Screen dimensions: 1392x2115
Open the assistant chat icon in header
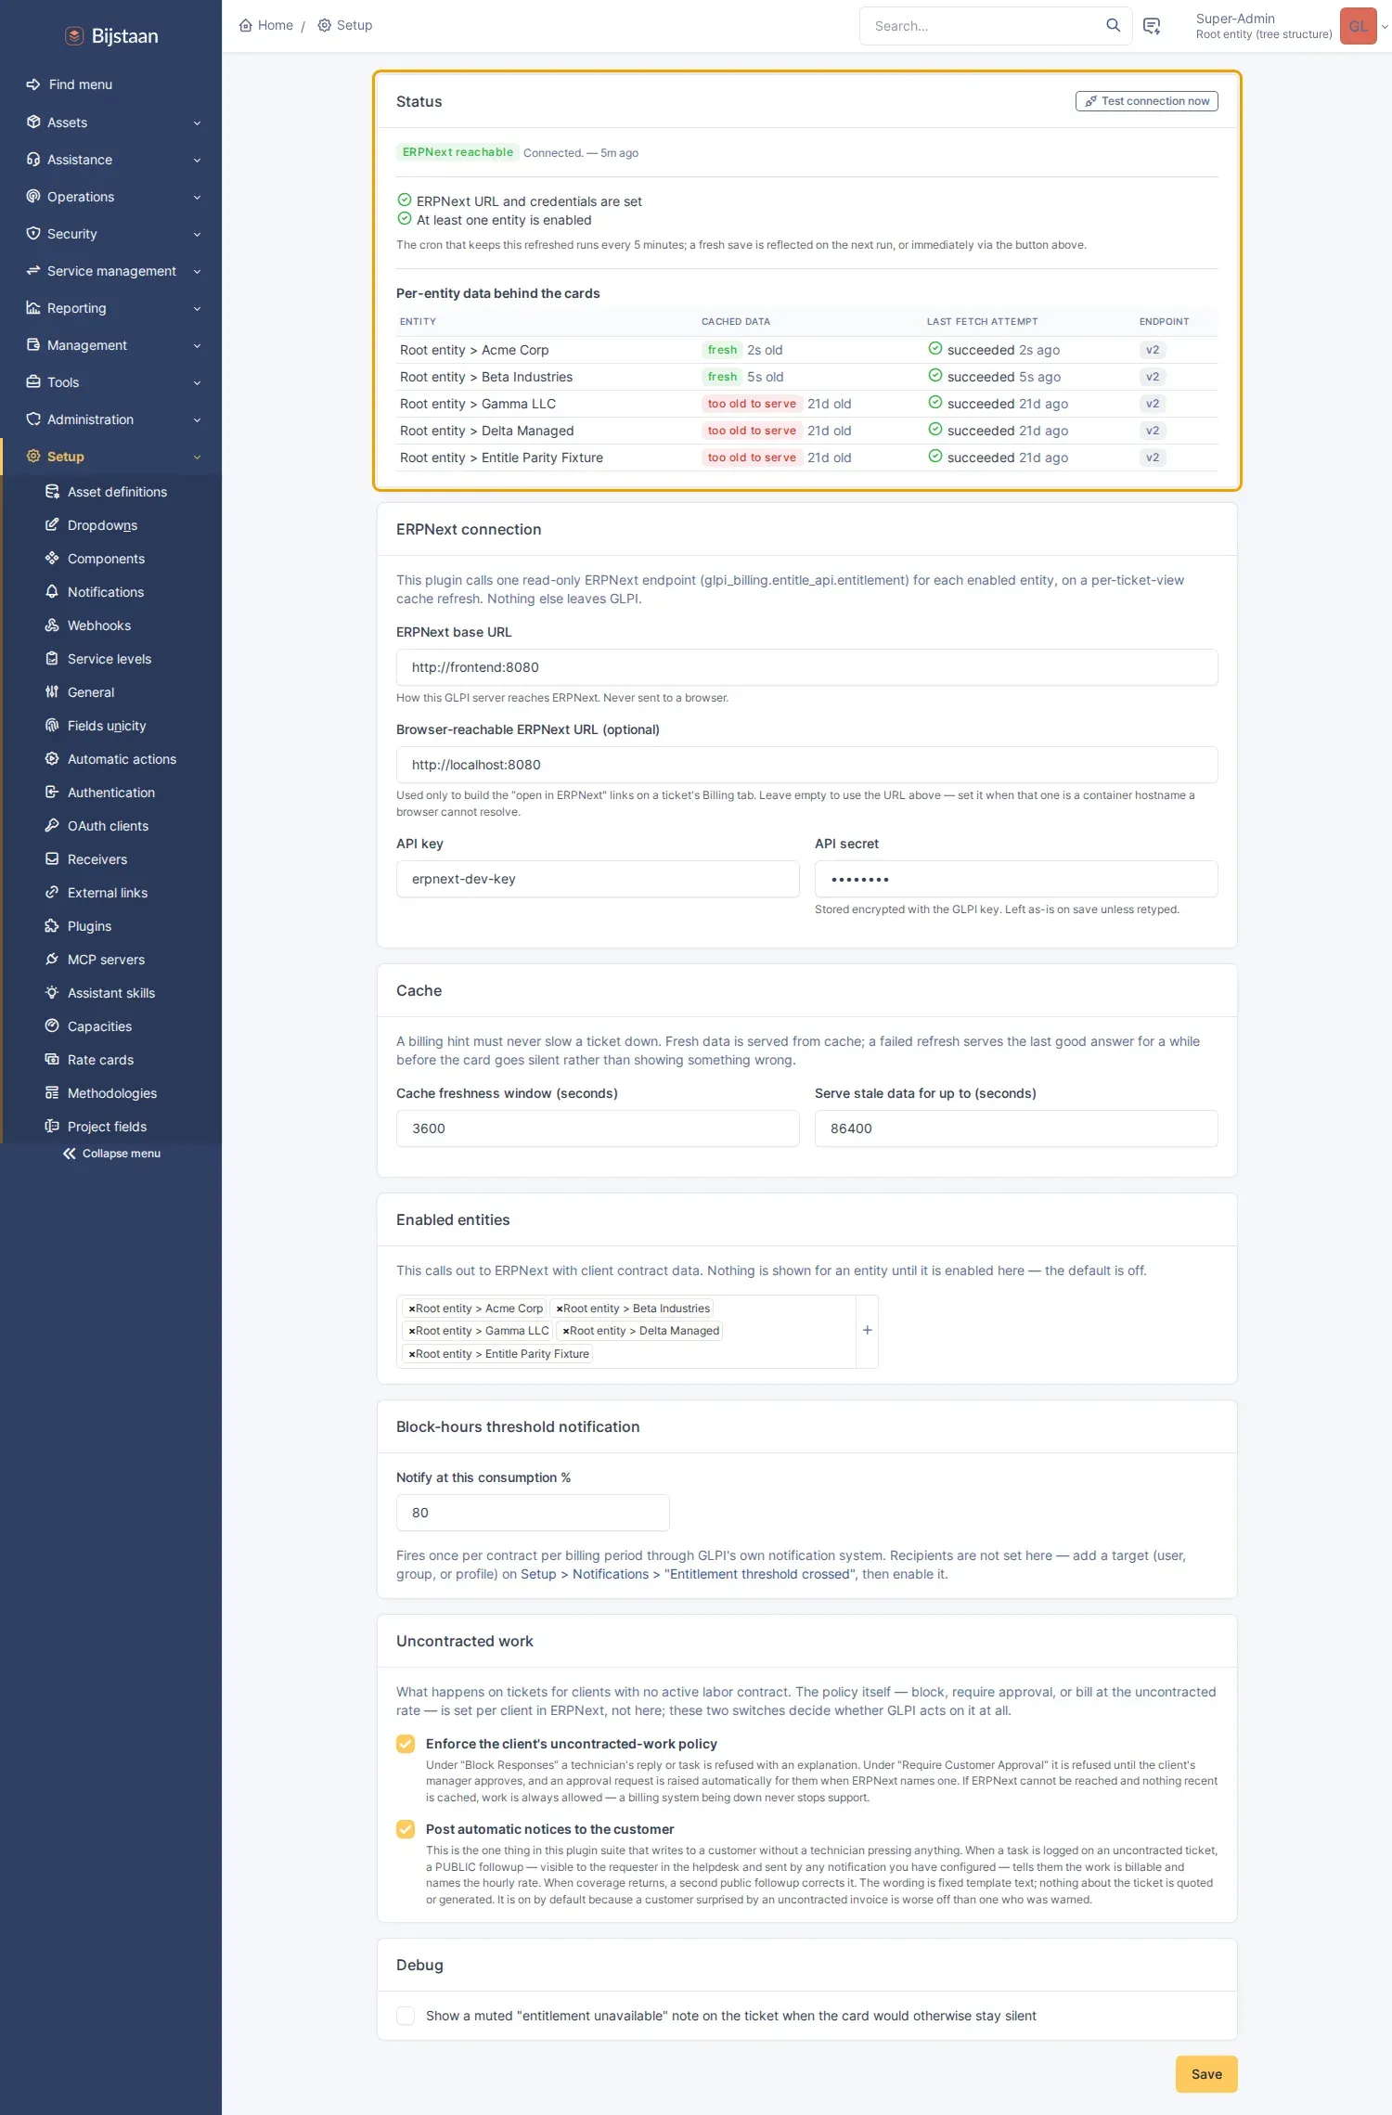click(1152, 26)
